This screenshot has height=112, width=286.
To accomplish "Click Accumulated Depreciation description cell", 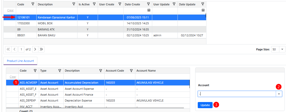I will 84,83.
